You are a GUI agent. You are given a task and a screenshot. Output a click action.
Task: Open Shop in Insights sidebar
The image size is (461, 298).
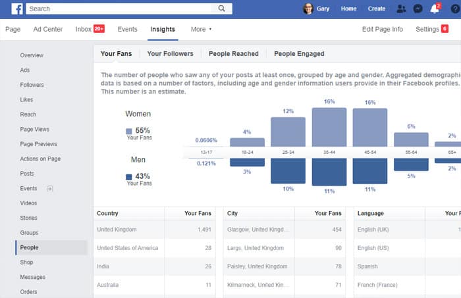26,262
